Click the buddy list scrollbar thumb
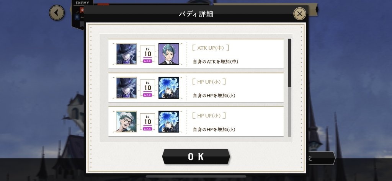Screen dimensions: 392x181 [x=289, y=63]
